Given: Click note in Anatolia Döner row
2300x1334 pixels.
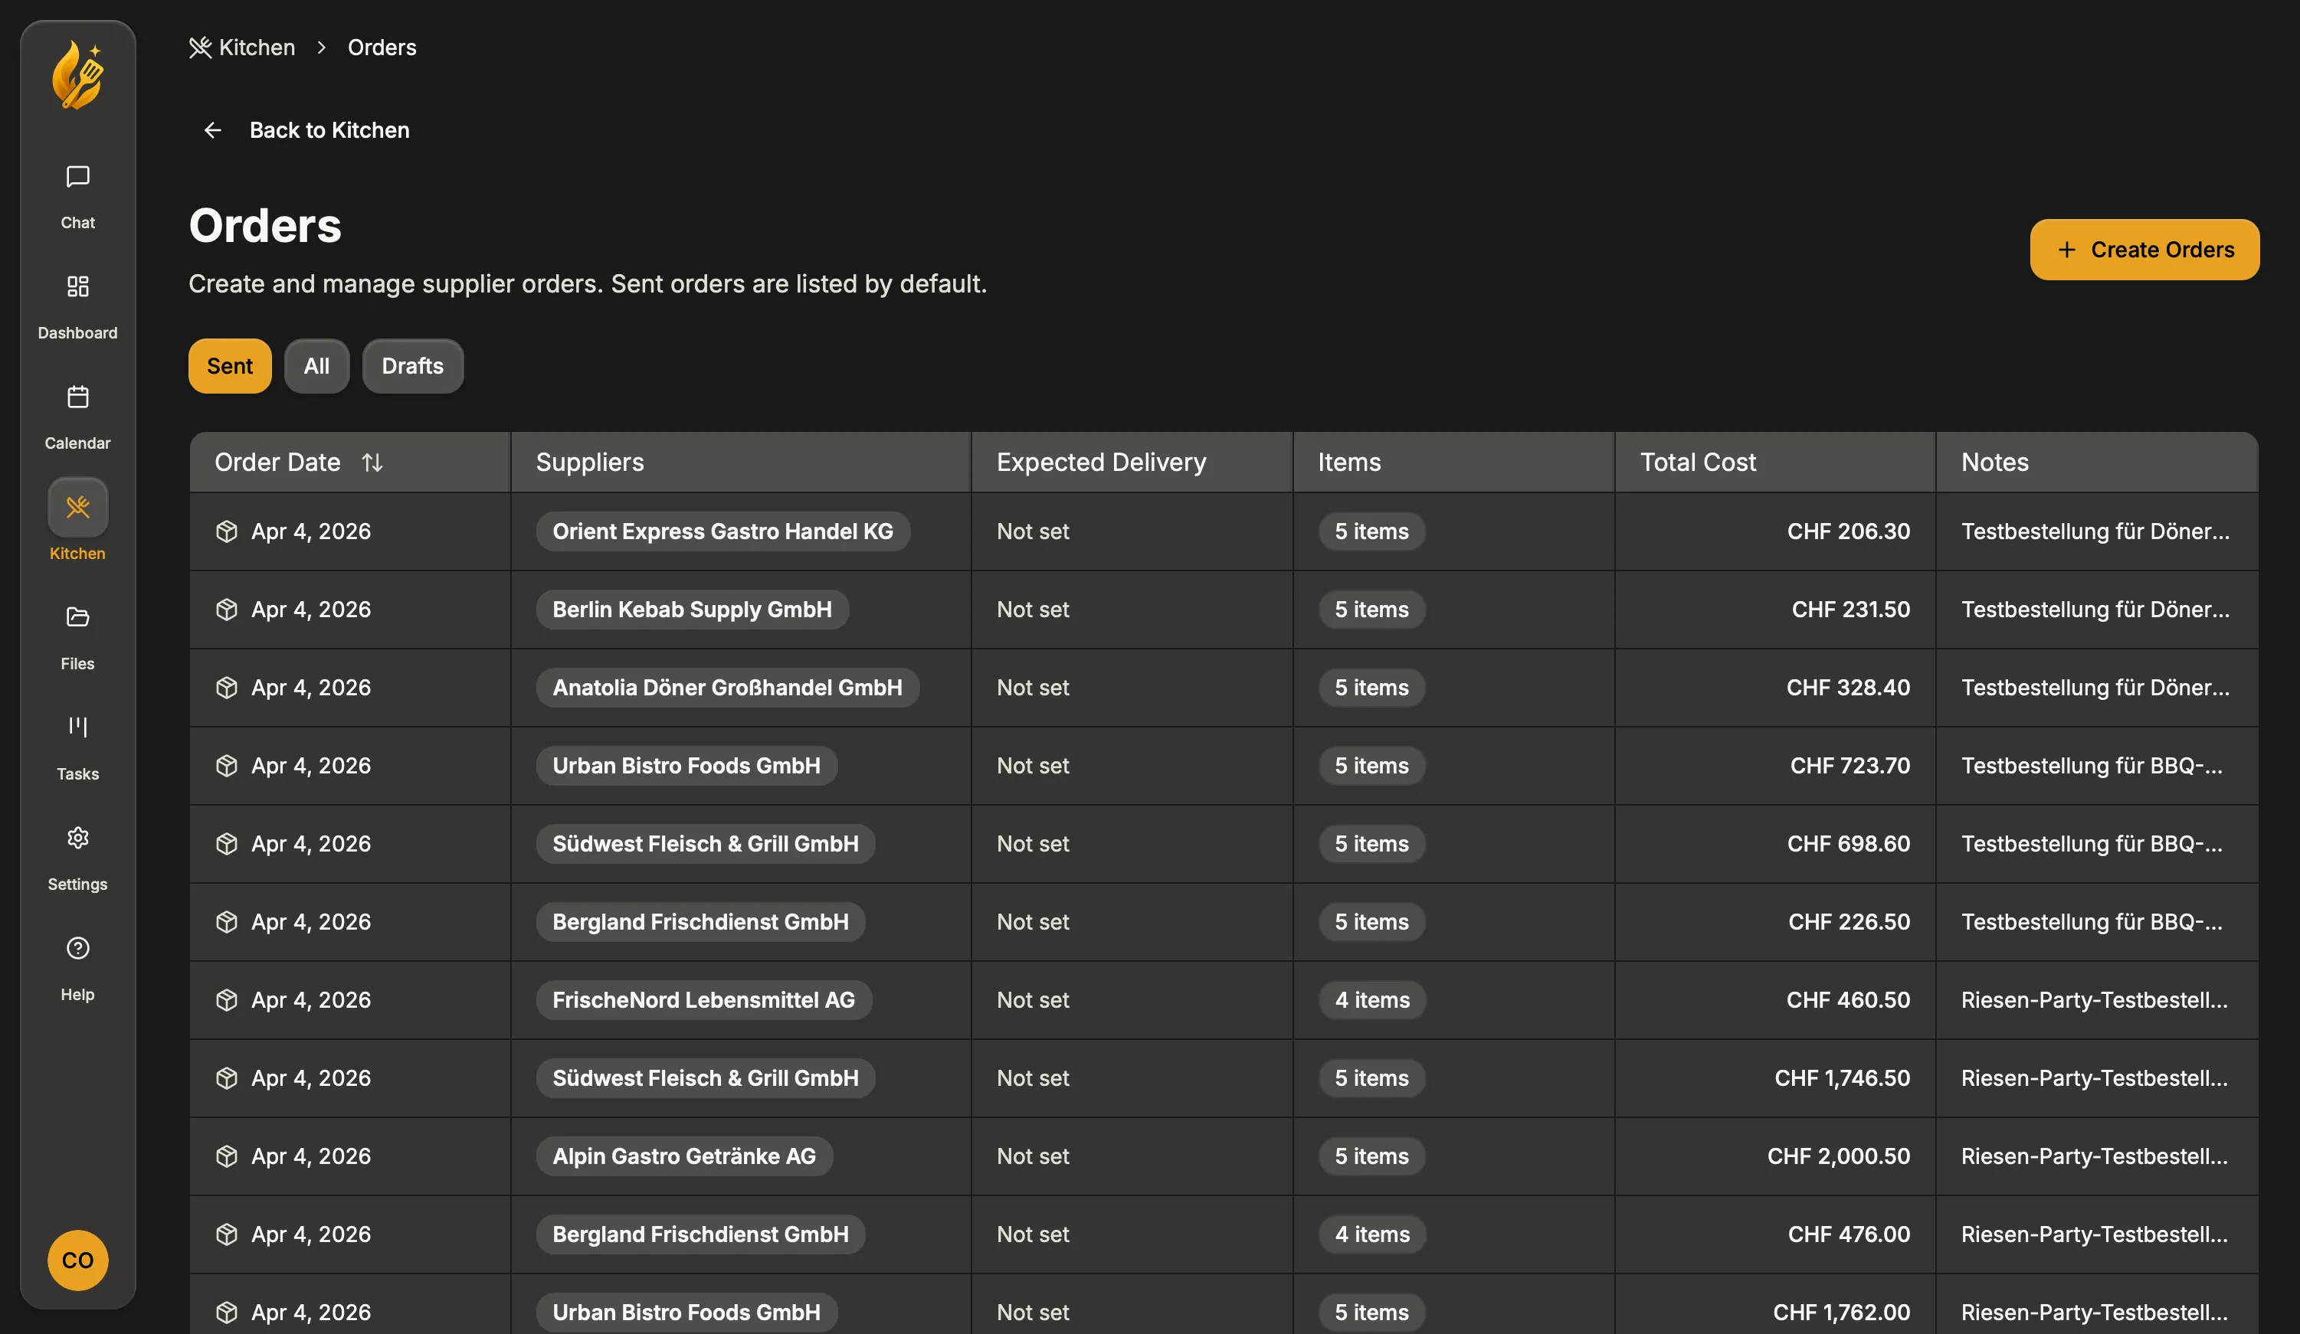Looking at the screenshot, I should click(2095, 687).
